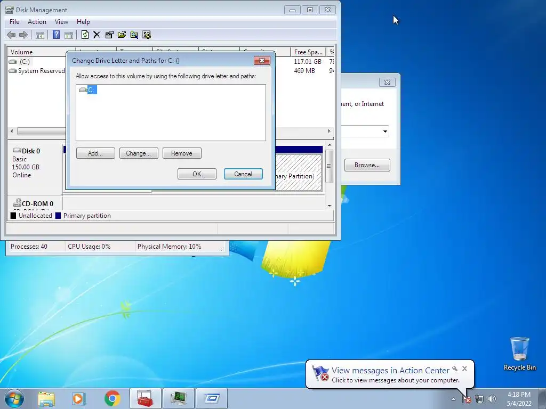
Task: Click the Remove button
Action: point(182,153)
